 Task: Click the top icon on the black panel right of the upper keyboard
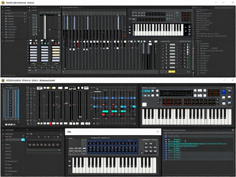[x=189, y=27]
